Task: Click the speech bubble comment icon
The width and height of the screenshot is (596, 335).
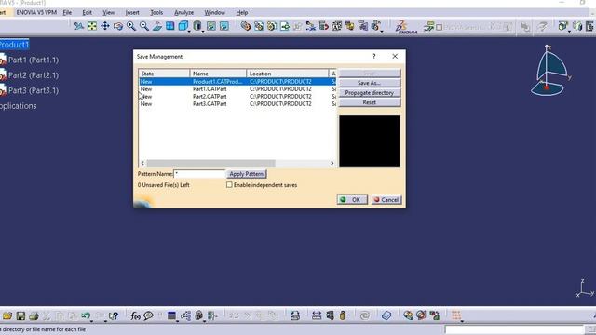Action: [149, 315]
